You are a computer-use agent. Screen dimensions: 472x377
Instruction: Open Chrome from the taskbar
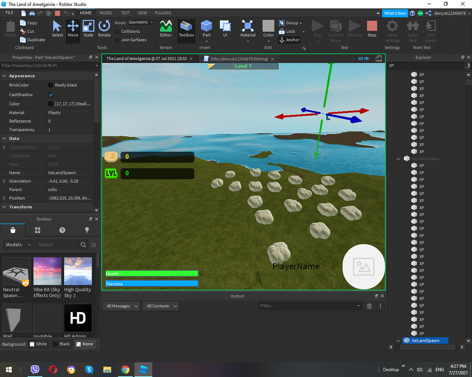click(125, 370)
